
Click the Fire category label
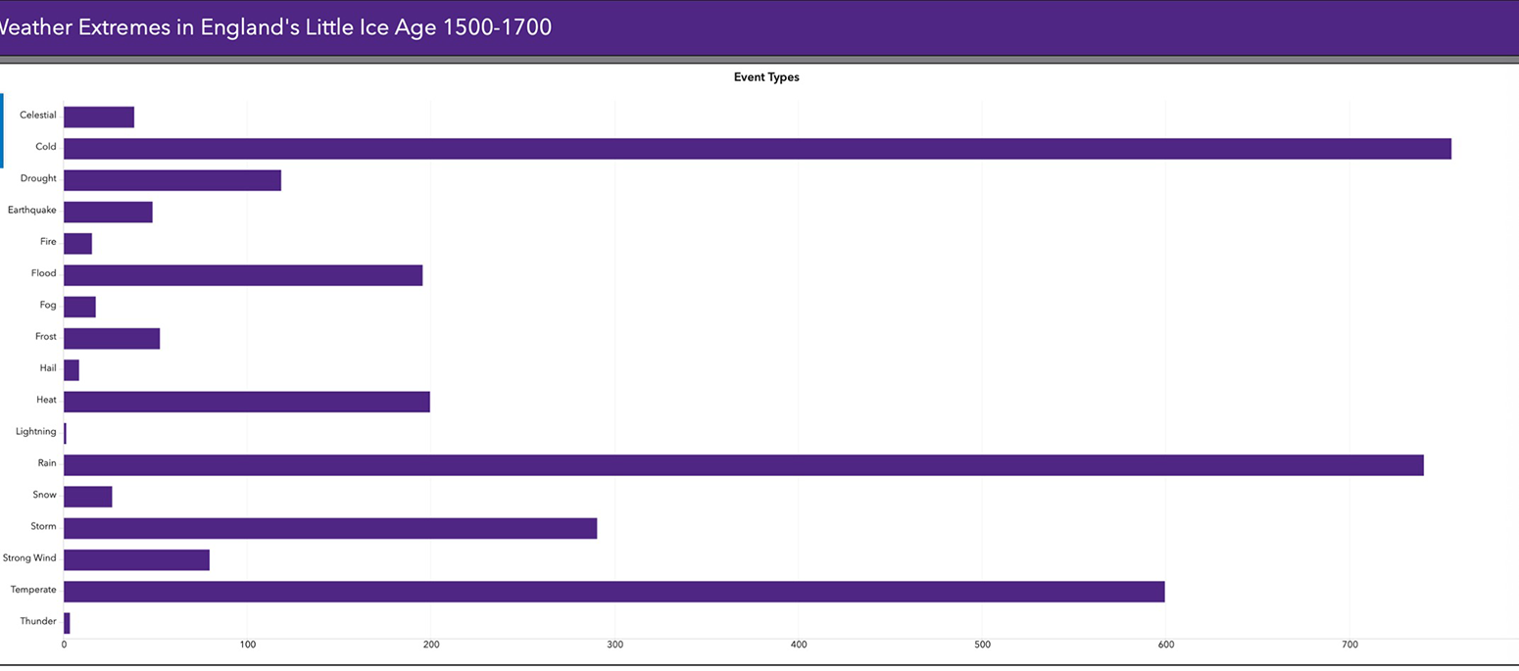coord(48,242)
